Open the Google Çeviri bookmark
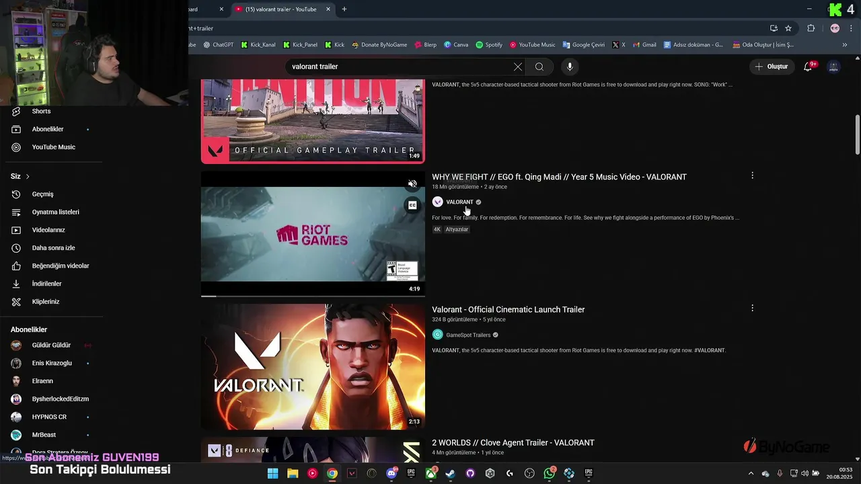Screen dimensions: 861x484 [583, 45]
